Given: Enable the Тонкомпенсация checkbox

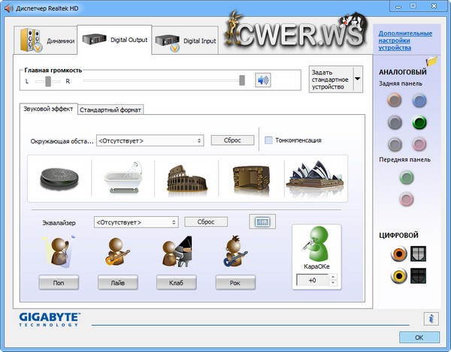Looking at the screenshot, I should (x=269, y=140).
